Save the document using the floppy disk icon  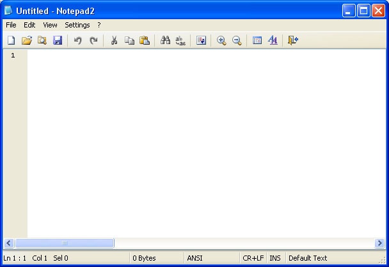tap(57, 40)
